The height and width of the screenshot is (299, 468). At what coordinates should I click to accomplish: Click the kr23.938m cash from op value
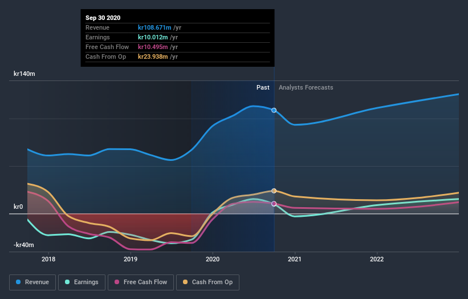pos(153,56)
